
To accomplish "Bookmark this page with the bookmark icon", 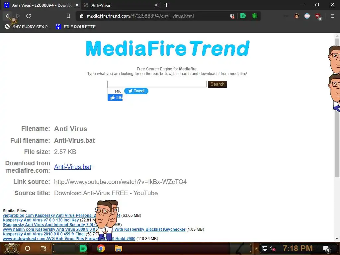I will coord(68,16).
